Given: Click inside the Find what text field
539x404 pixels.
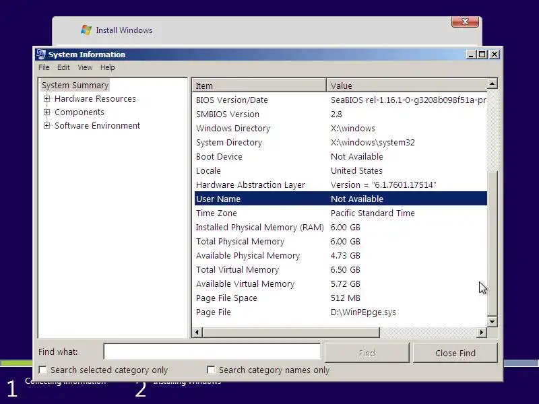Looking at the screenshot, I should tap(212, 351).
